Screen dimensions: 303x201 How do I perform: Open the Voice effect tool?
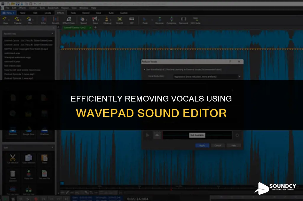(95, 20)
